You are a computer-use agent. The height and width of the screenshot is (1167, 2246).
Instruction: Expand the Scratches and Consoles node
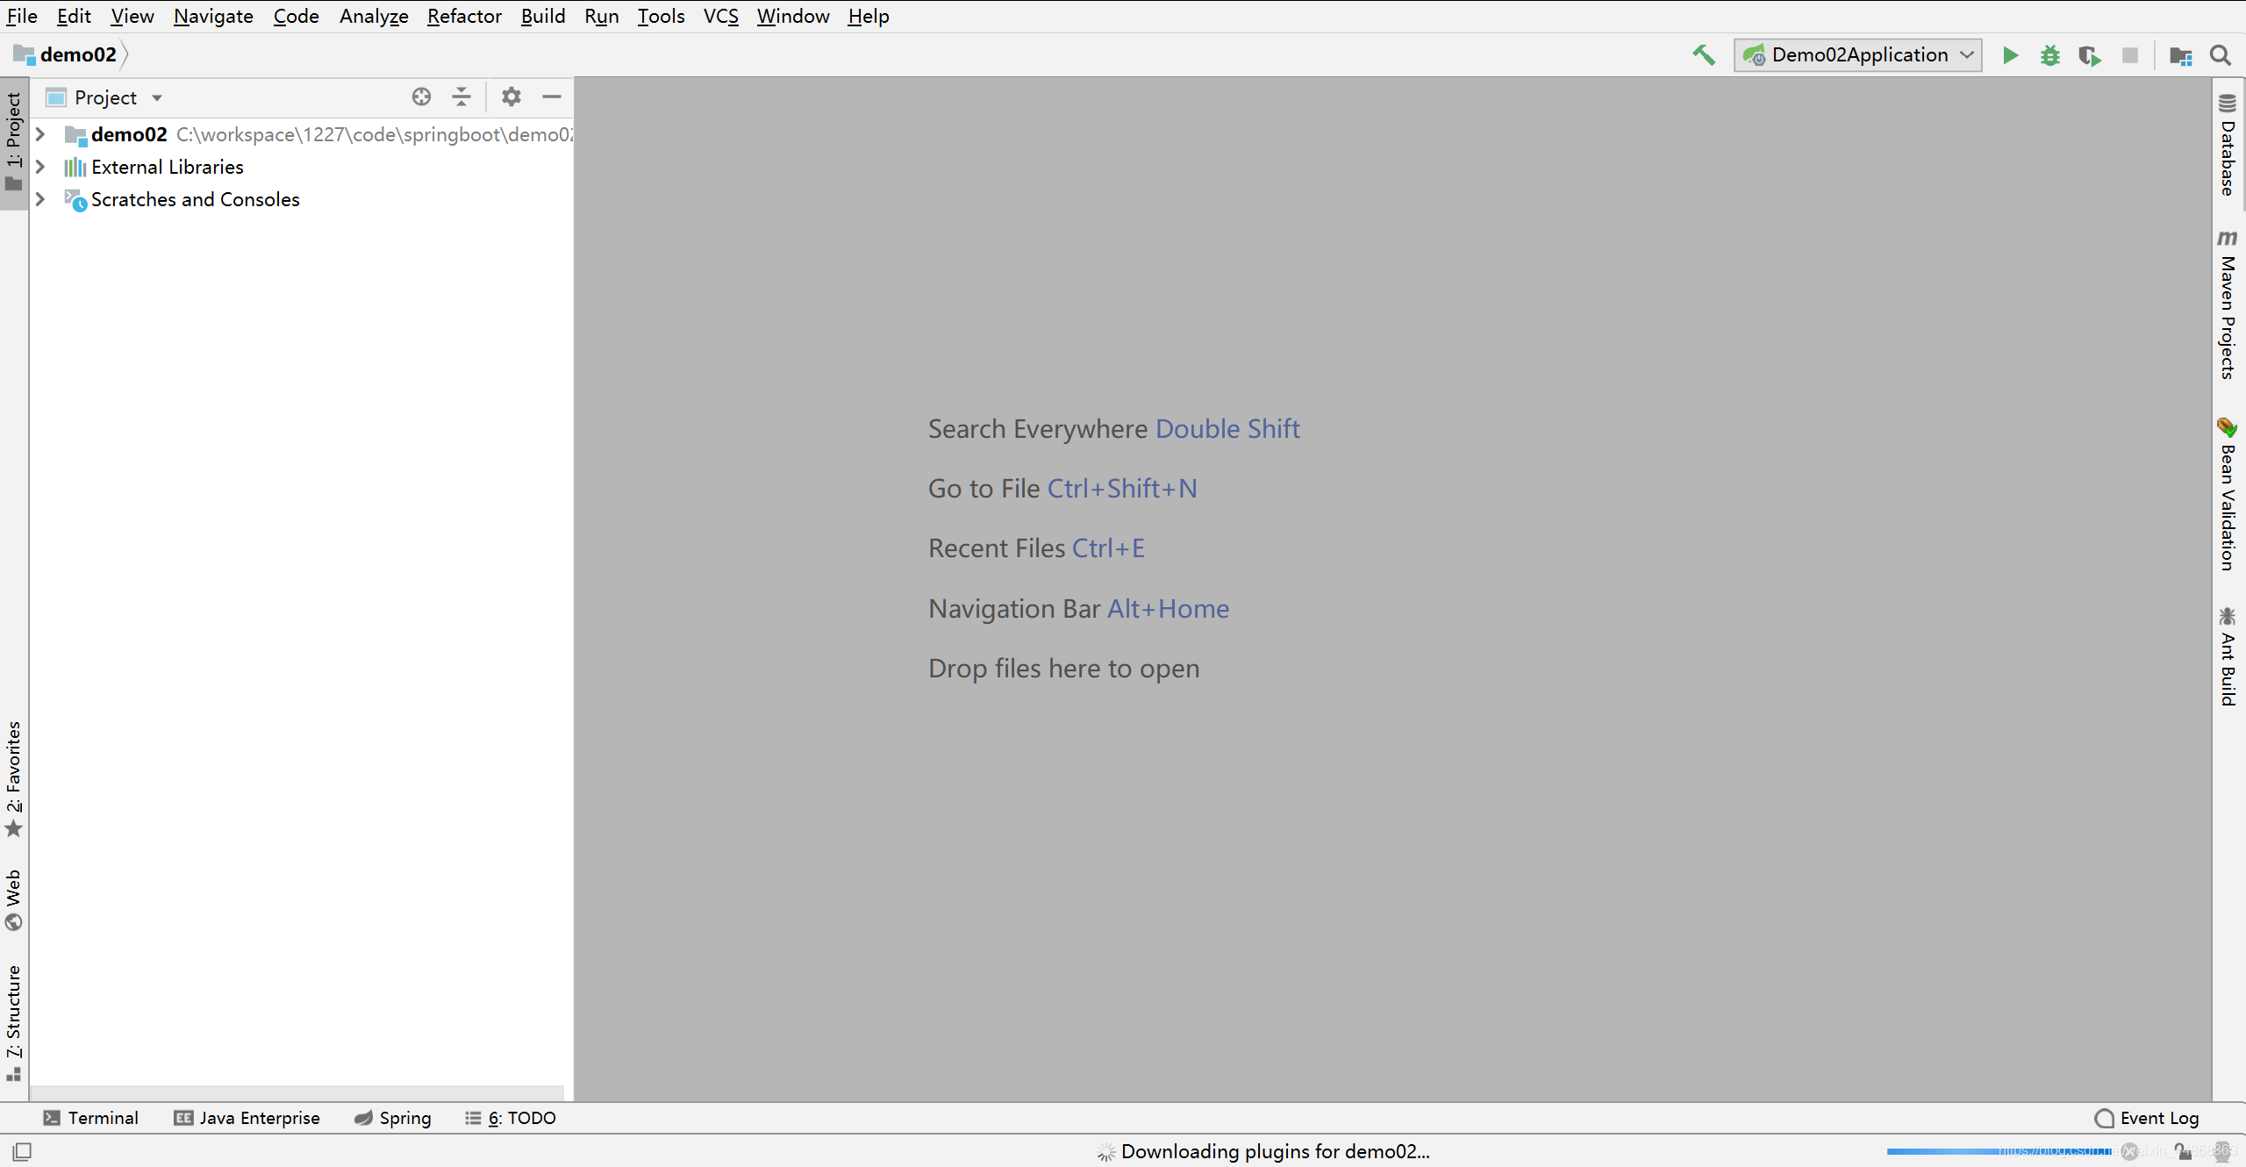pos(40,197)
